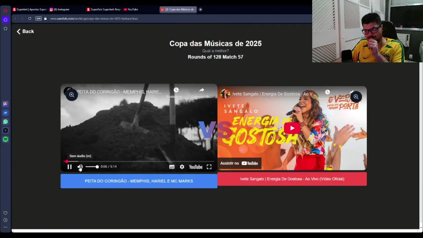423x238 pixels.
Task: Adjust the left video volume slider
Action: coord(92,167)
